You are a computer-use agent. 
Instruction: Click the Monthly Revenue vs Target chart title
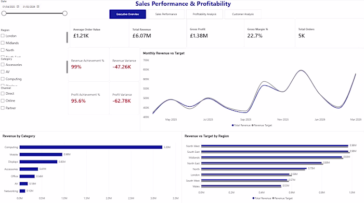coord(164,53)
